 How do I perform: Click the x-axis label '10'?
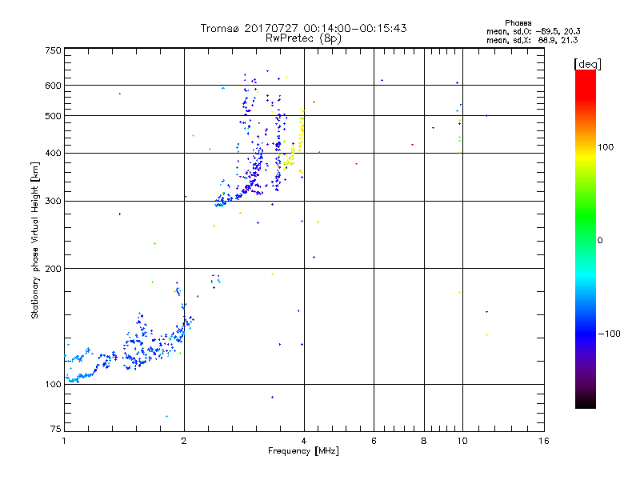pyautogui.click(x=462, y=441)
